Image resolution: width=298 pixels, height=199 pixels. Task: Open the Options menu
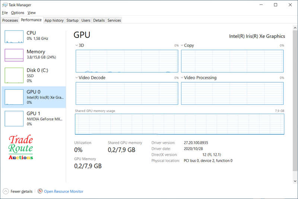pos(18,13)
